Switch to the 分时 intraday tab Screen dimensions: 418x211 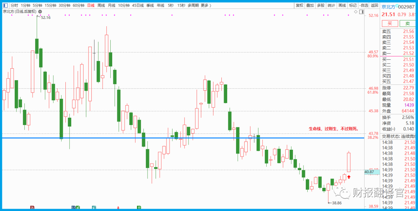pos(14,5)
